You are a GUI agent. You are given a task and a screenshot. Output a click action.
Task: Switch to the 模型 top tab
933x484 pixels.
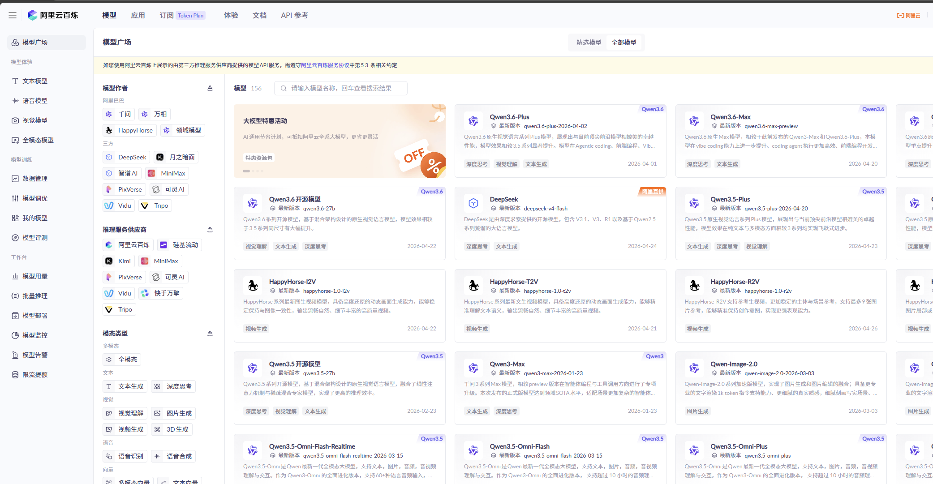(109, 15)
